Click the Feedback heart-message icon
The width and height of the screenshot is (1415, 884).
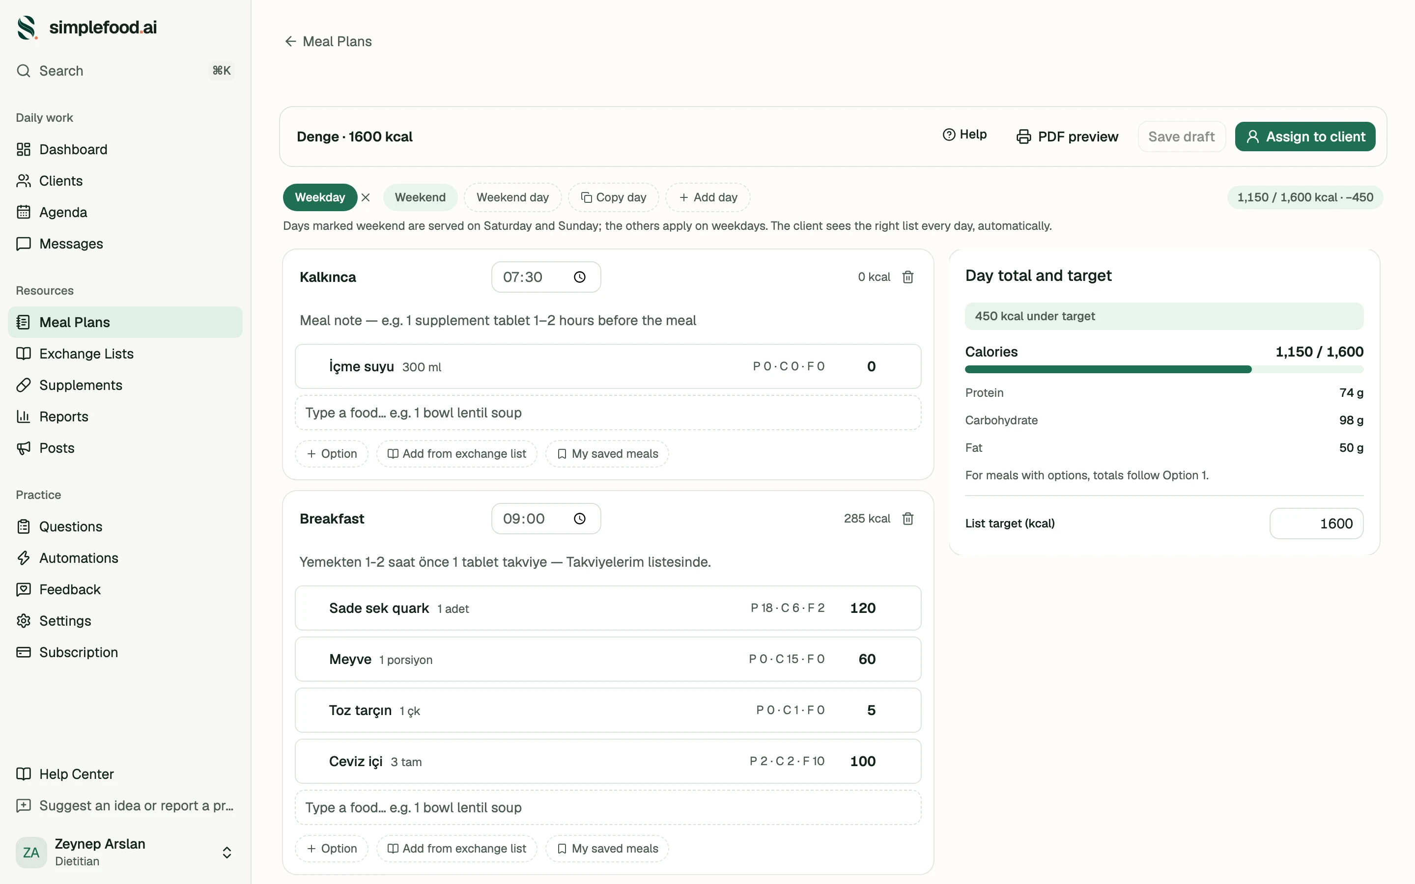(24, 589)
